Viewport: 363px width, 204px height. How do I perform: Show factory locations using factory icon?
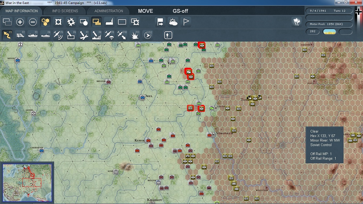pyautogui.click(x=109, y=22)
